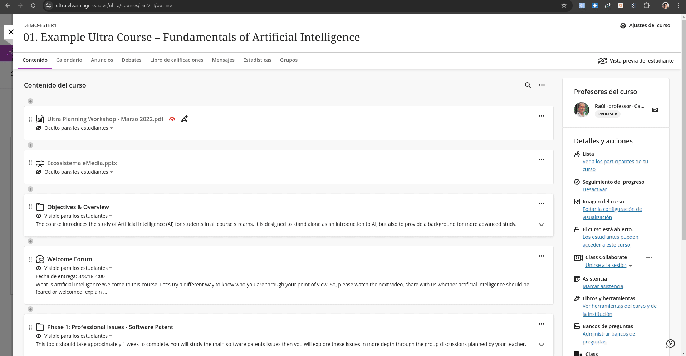The image size is (686, 356).
Task: Open the Calendario tab
Action: coord(69,60)
